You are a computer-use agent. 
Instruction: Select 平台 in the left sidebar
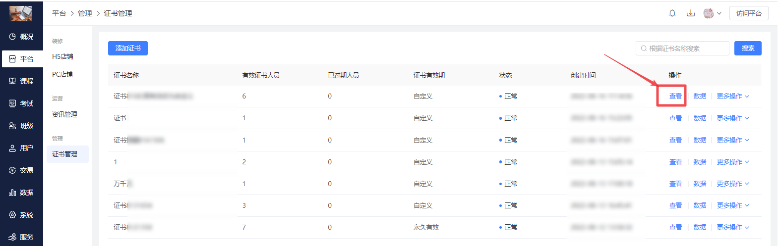[x=21, y=59]
